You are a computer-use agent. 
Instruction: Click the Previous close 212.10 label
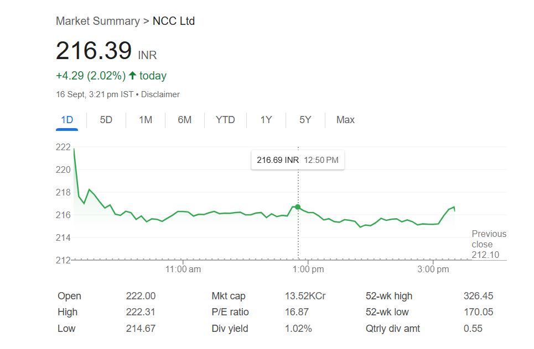pyautogui.click(x=489, y=244)
